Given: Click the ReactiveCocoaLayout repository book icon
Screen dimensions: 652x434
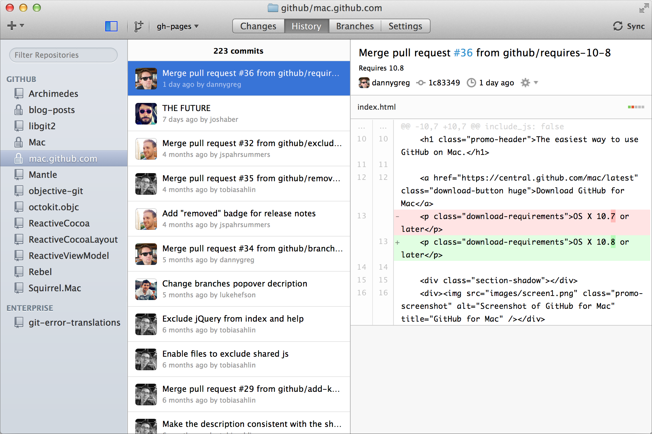Looking at the screenshot, I should tap(19, 239).
